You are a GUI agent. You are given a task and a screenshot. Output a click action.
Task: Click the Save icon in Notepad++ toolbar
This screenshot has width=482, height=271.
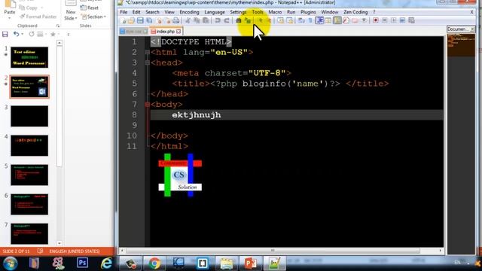[x=140, y=20]
